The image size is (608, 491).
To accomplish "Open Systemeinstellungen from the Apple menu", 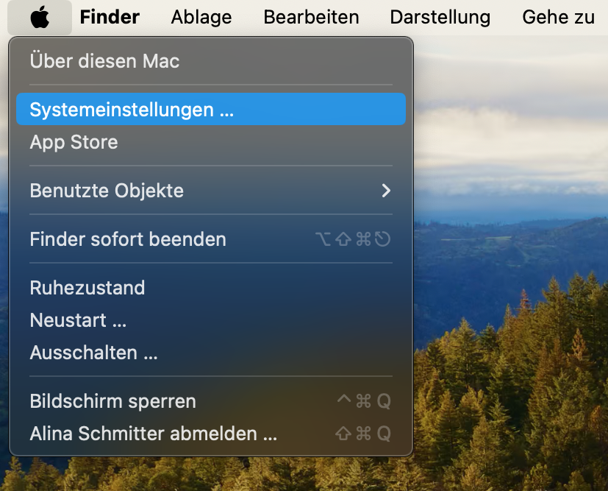I will pyautogui.click(x=132, y=110).
